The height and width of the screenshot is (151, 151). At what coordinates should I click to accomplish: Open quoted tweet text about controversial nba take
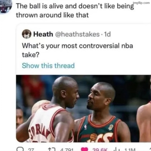(78, 50)
